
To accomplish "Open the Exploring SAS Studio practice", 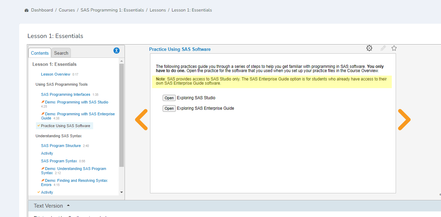I will 169,98.
